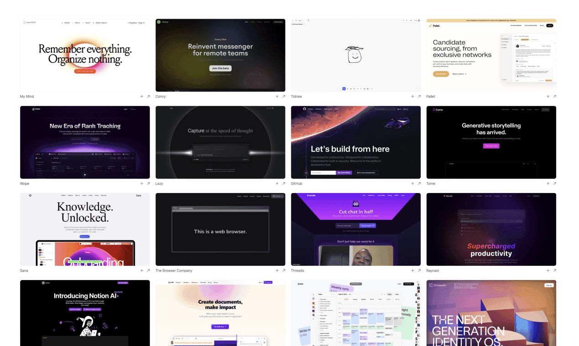Viewport: 579px width, 346px height.
Task: Click the 'Tome' title label
Action: 431,183
